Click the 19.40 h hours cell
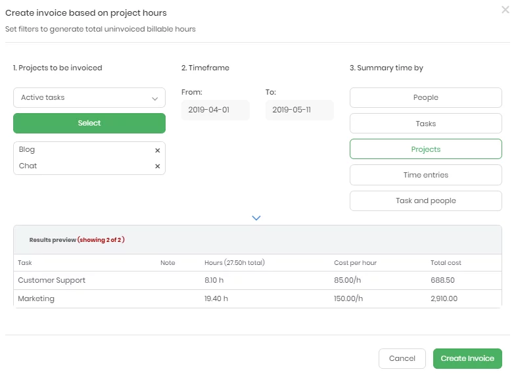Image resolution: width=516 pixels, height=380 pixels. coord(216,298)
